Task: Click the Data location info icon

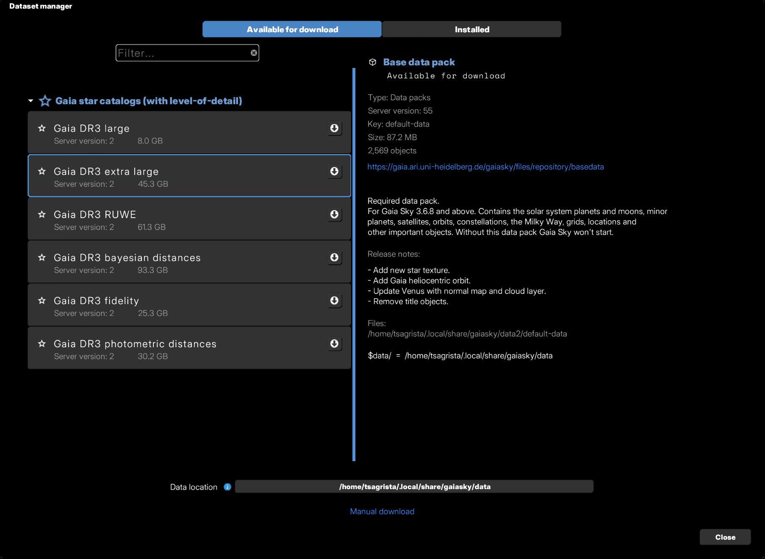Action: click(227, 487)
